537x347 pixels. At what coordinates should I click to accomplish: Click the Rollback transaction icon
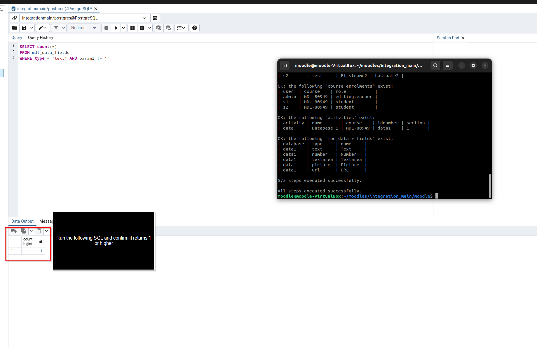coord(168,28)
